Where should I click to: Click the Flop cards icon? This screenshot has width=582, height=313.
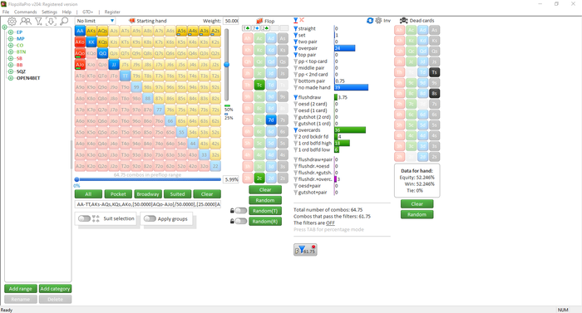point(259,21)
